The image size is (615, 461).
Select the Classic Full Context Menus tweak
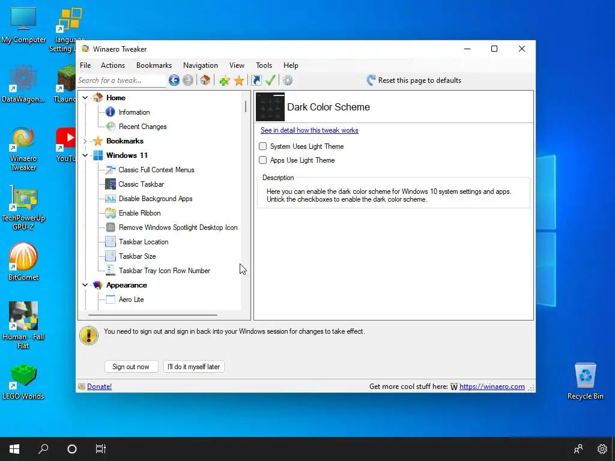156,170
